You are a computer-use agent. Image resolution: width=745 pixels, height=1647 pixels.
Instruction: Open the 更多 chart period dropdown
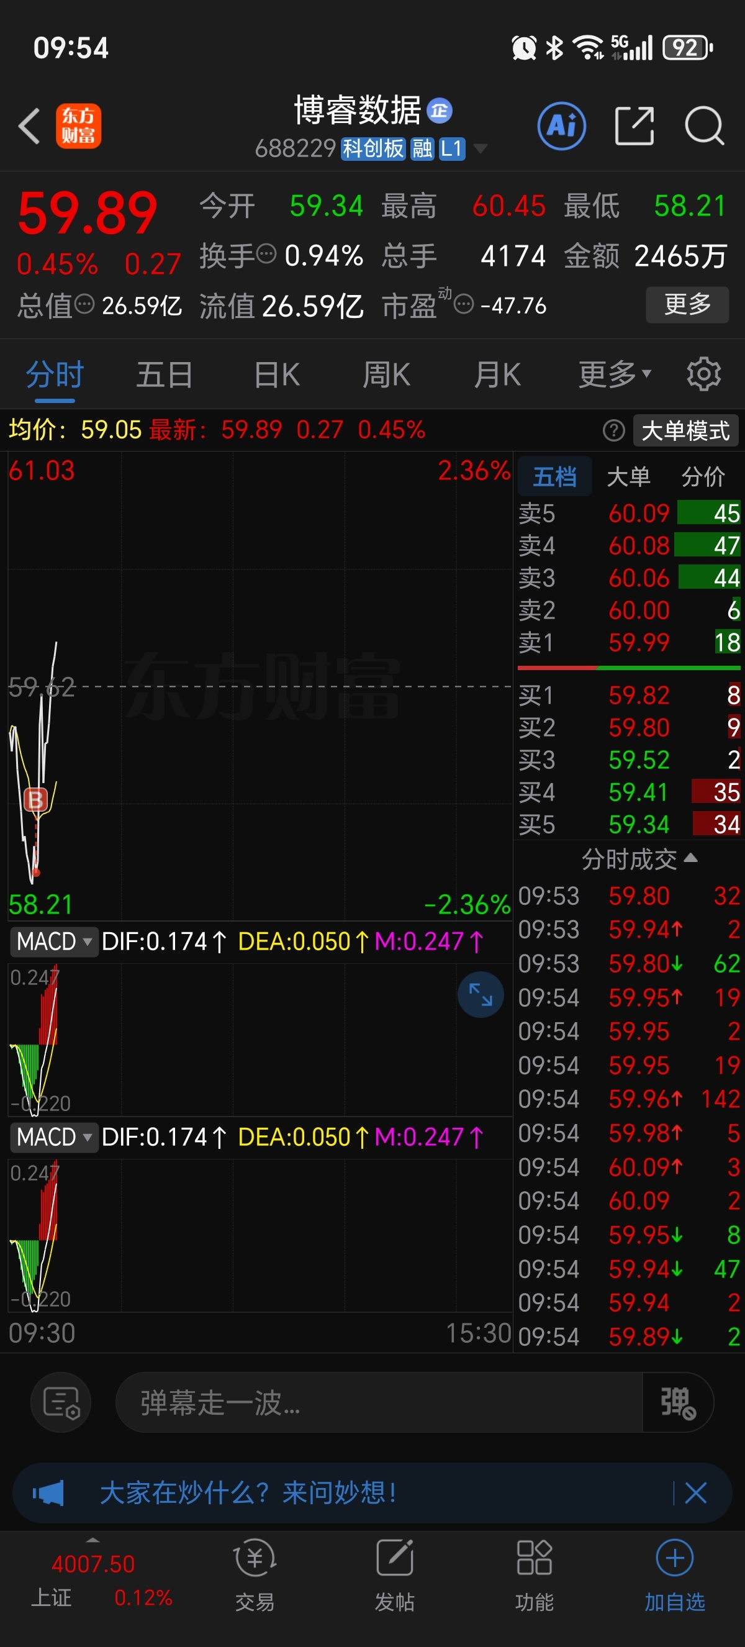pyautogui.click(x=614, y=374)
